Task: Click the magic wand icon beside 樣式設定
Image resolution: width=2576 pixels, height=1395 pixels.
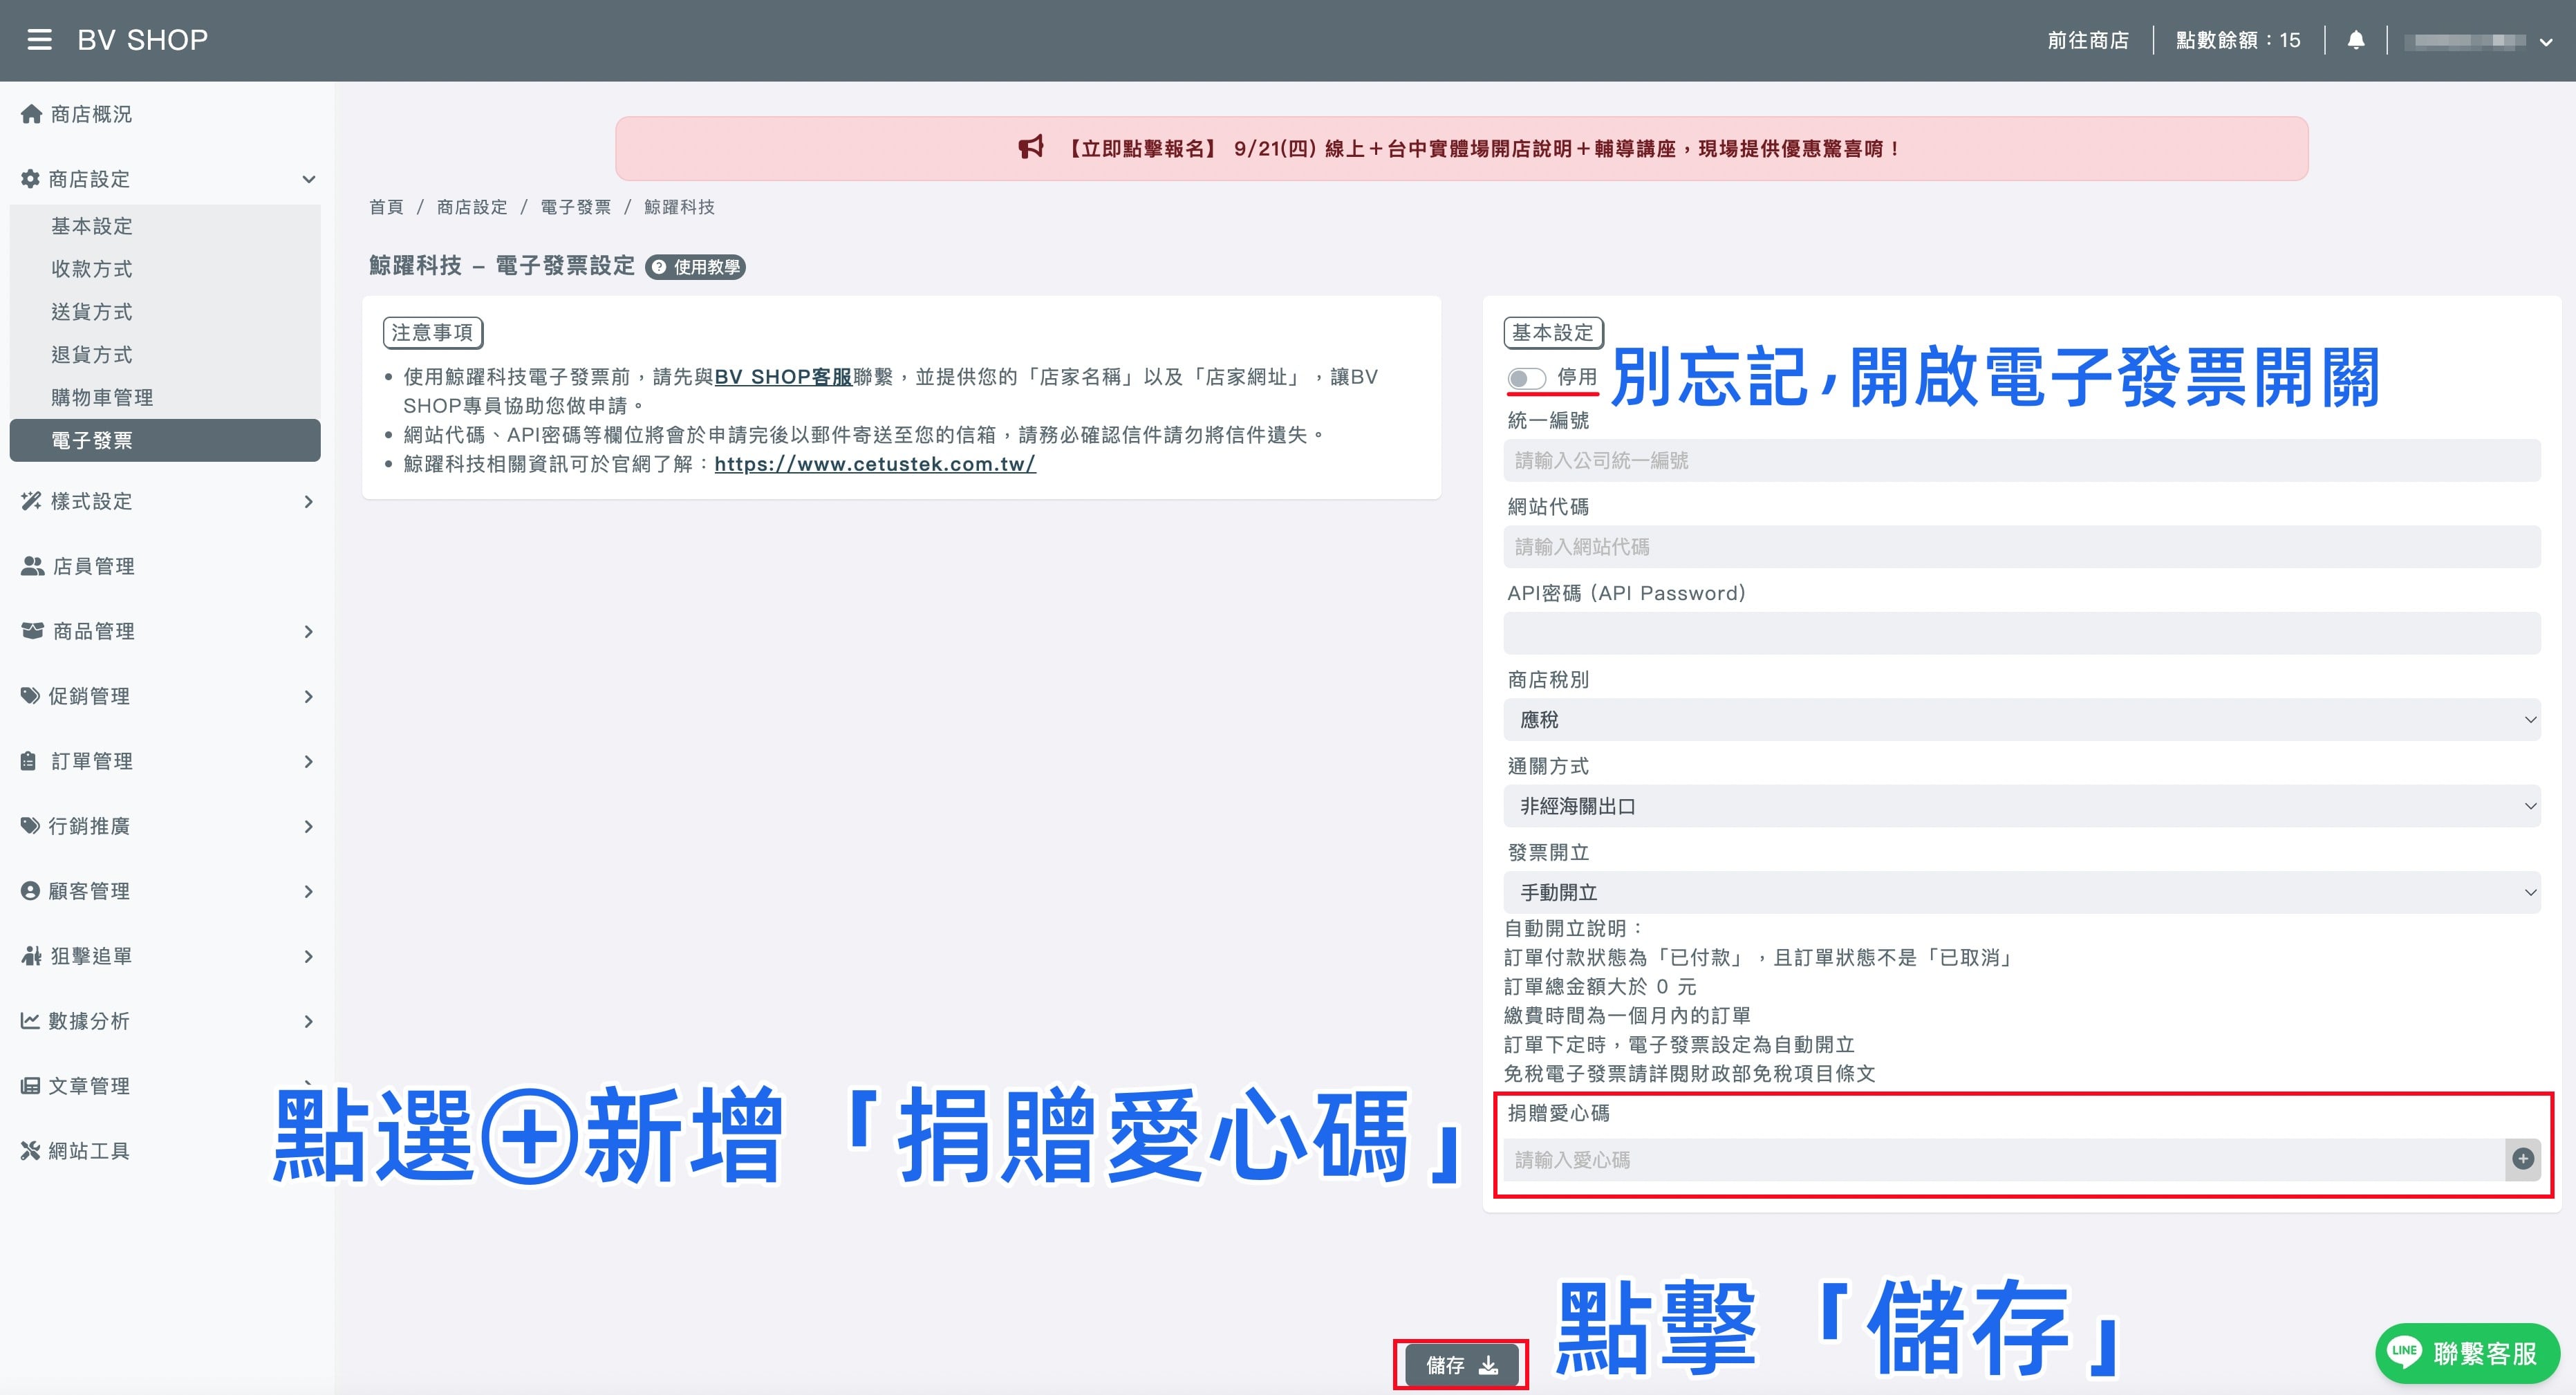Action: 31,501
